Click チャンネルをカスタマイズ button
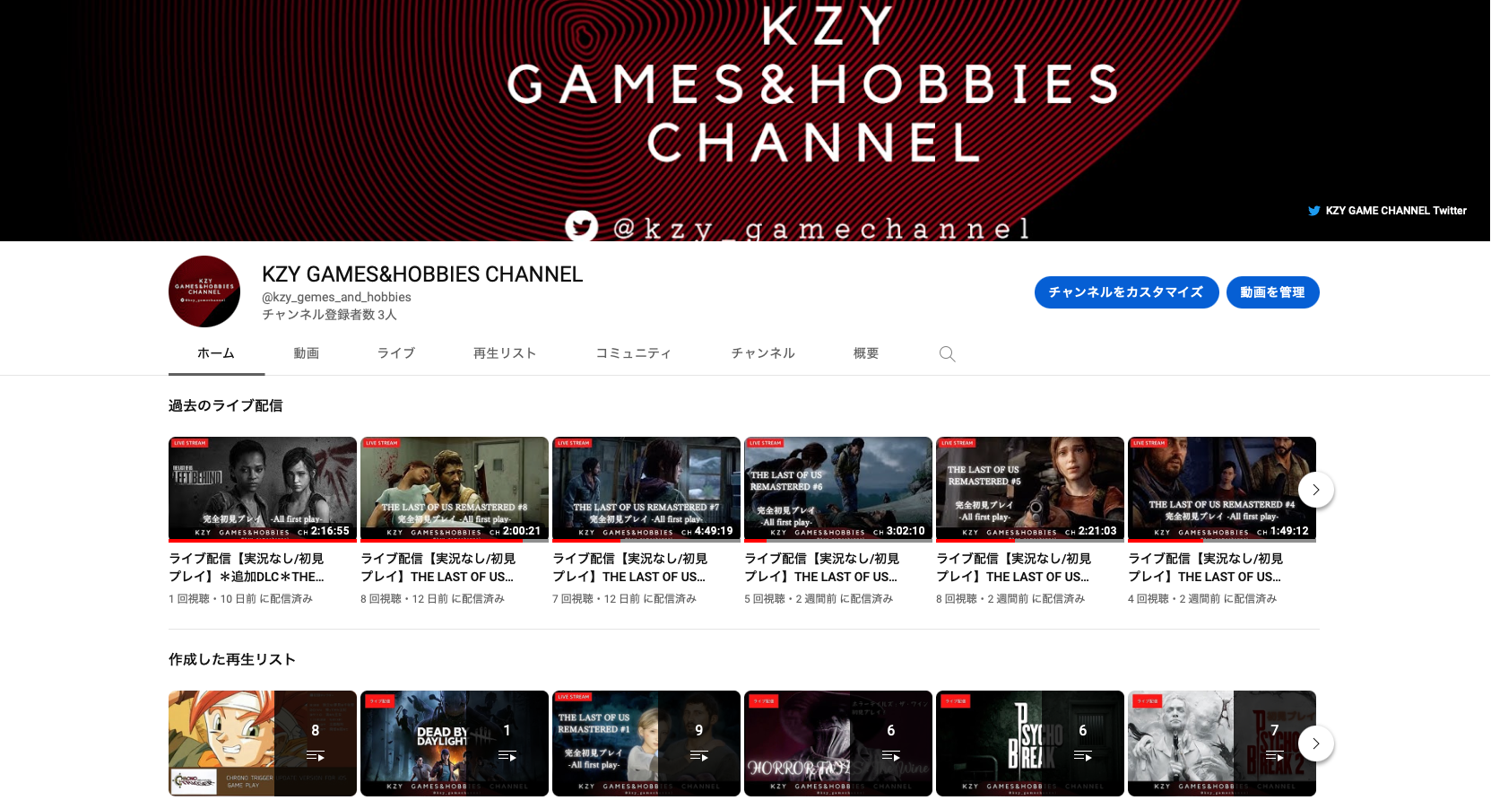Screen dimensions: 1491x800 [1126, 292]
